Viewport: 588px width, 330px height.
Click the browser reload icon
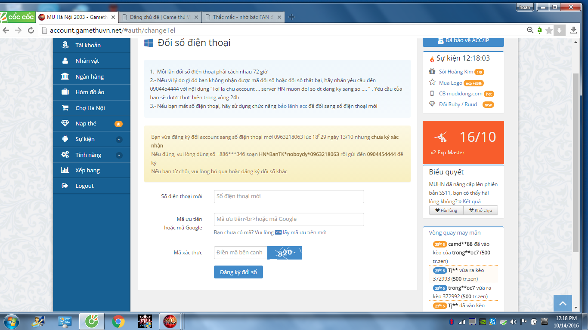pyautogui.click(x=31, y=30)
